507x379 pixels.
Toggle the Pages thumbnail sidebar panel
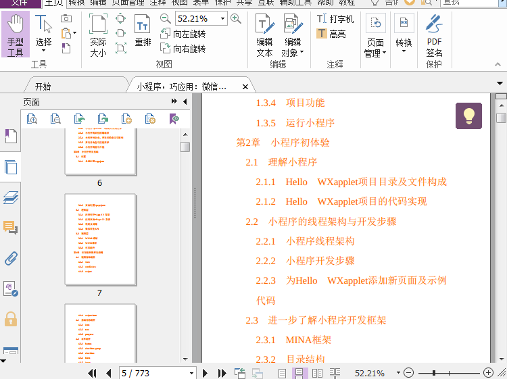point(11,167)
